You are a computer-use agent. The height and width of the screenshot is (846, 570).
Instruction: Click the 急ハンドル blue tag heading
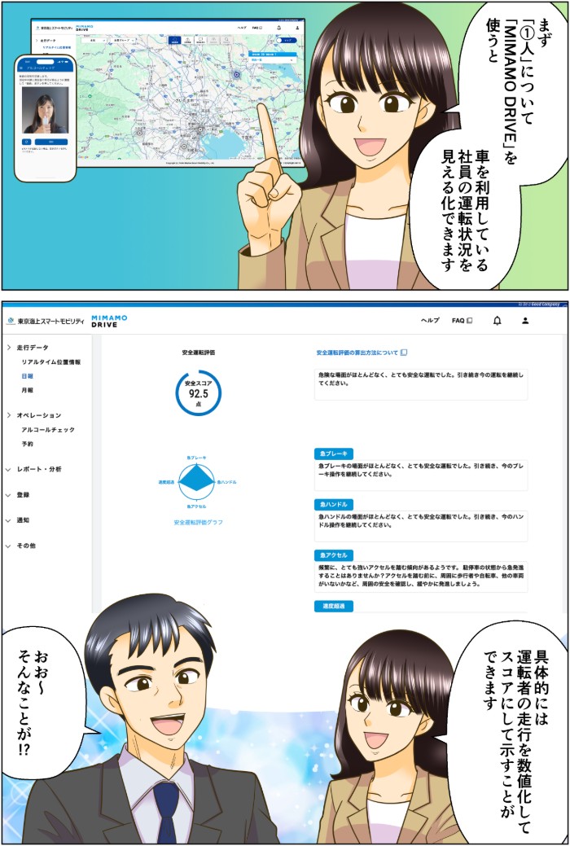(x=334, y=505)
